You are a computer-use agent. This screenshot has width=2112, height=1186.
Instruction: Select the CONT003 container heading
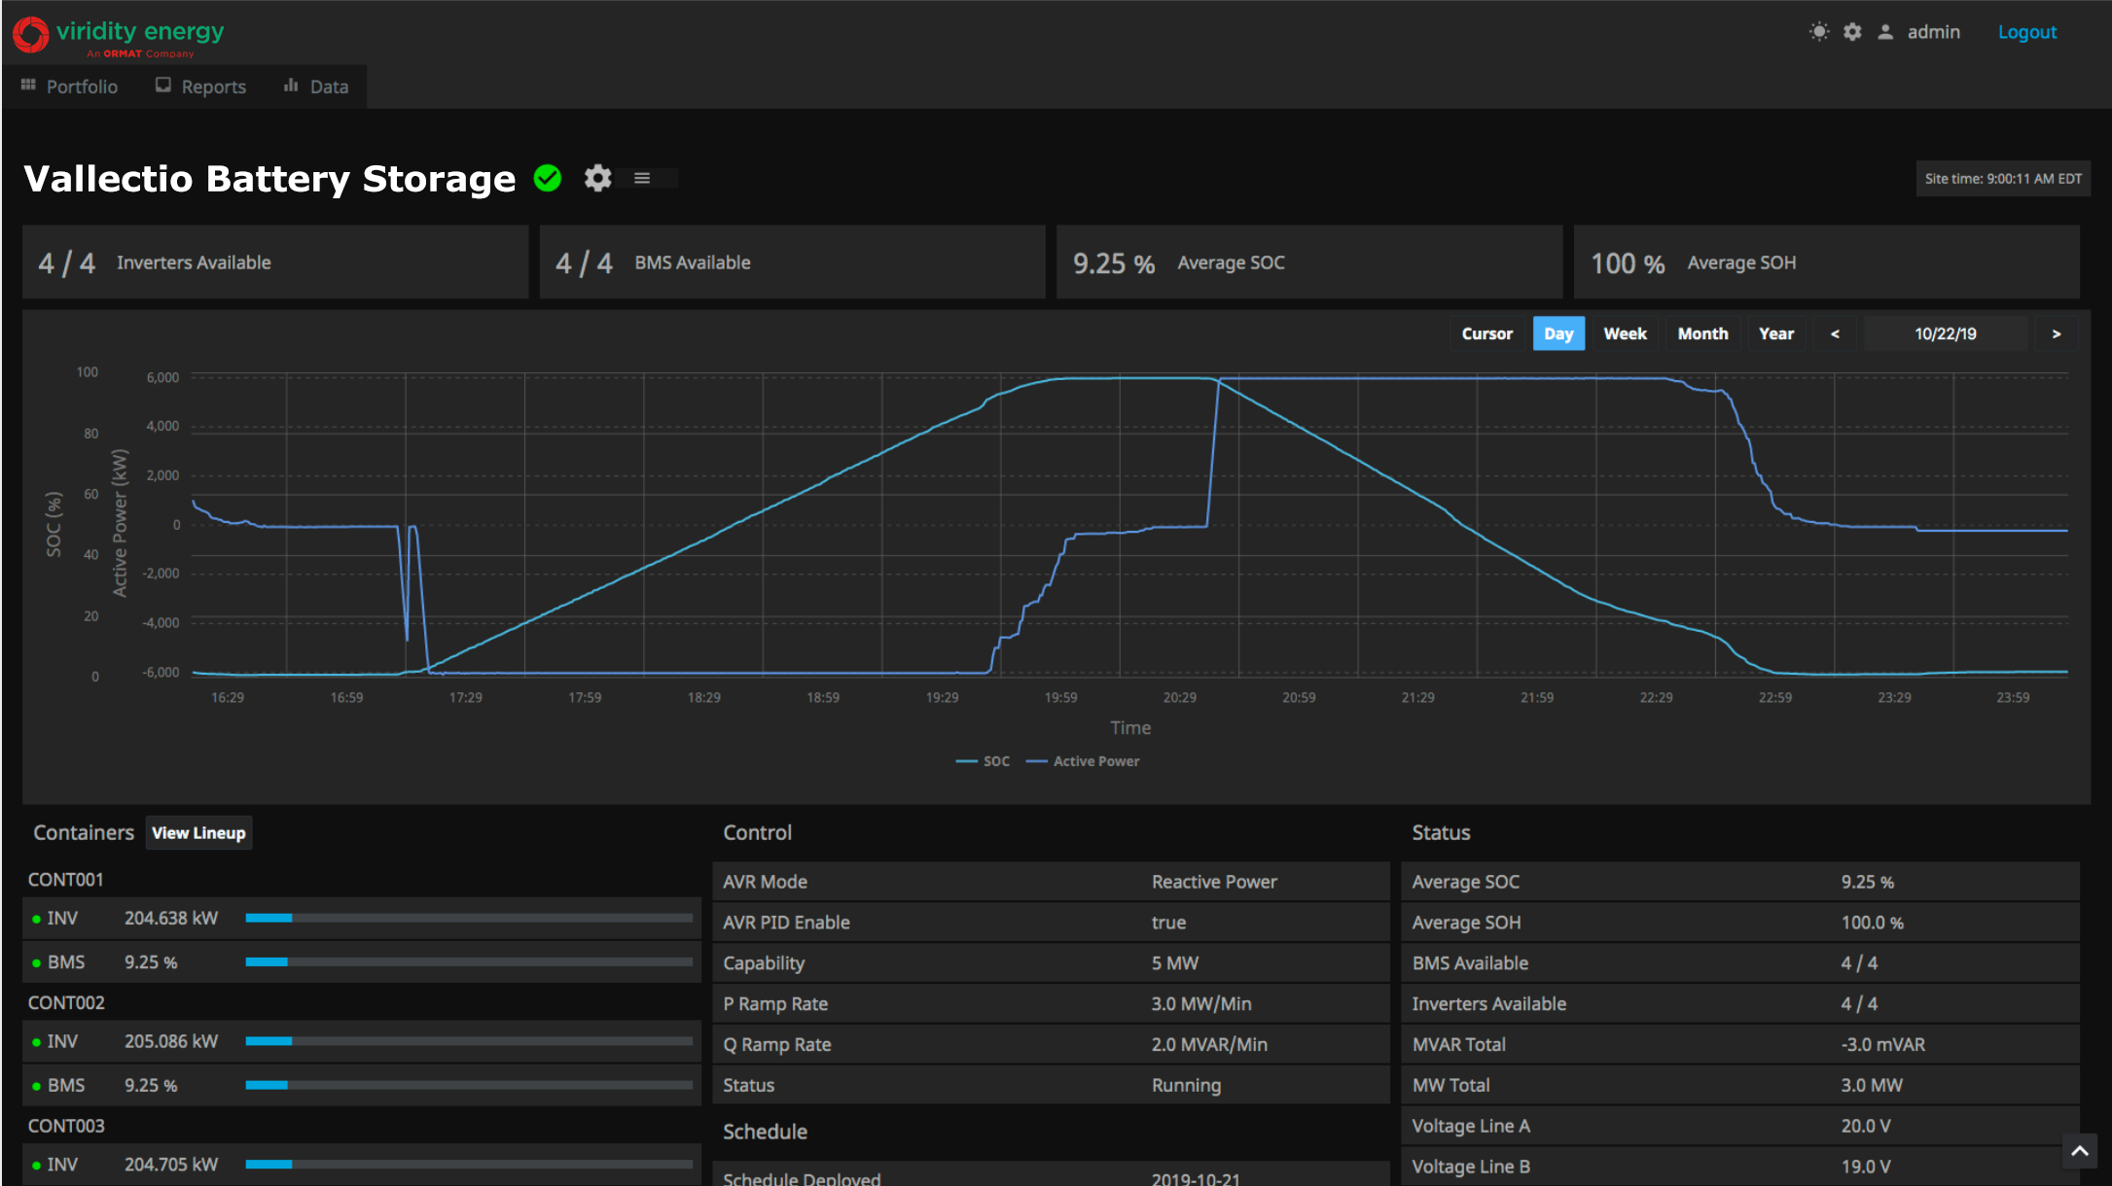(66, 1126)
